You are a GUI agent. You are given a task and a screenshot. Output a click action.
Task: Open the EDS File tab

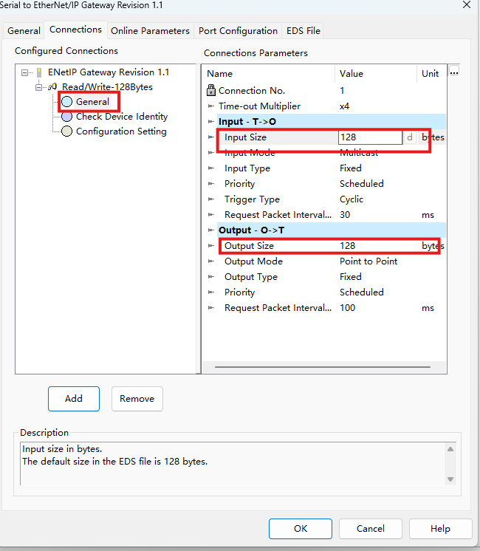304,31
